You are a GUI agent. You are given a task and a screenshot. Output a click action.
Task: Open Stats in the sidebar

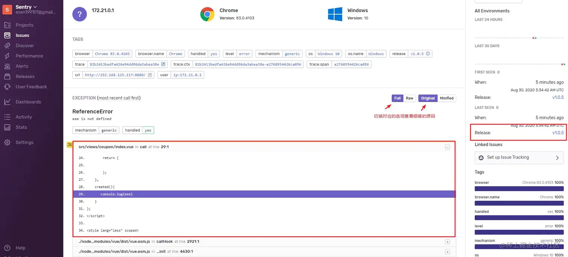point(21,127)
